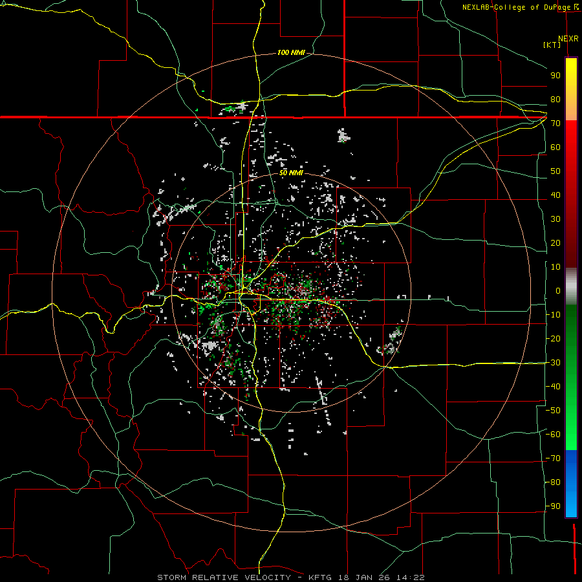Click the 40 value in the upper legend
The image size is (582, 582).
(x=555, y=195)
